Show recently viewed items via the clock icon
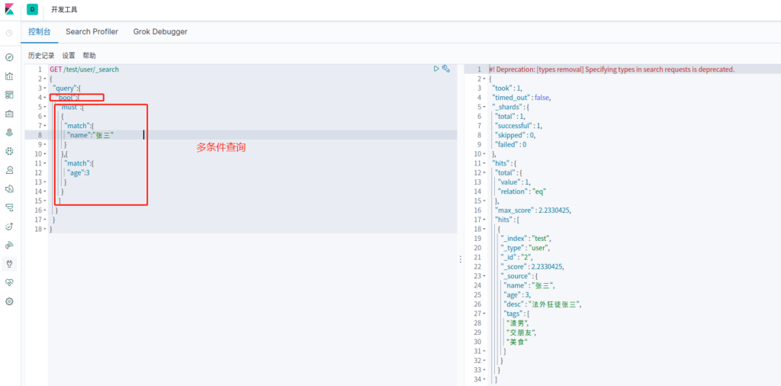Screen dimensions: 781x386 tap(9, 33)
